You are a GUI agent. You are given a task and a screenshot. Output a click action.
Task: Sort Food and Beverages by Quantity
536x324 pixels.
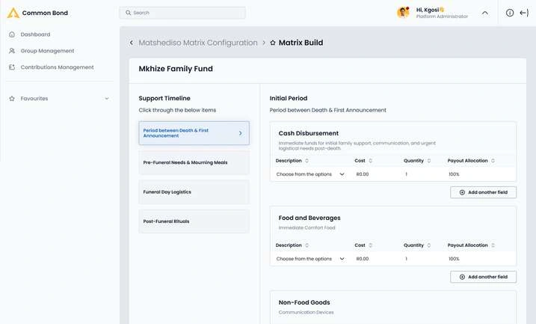point(428,245)
